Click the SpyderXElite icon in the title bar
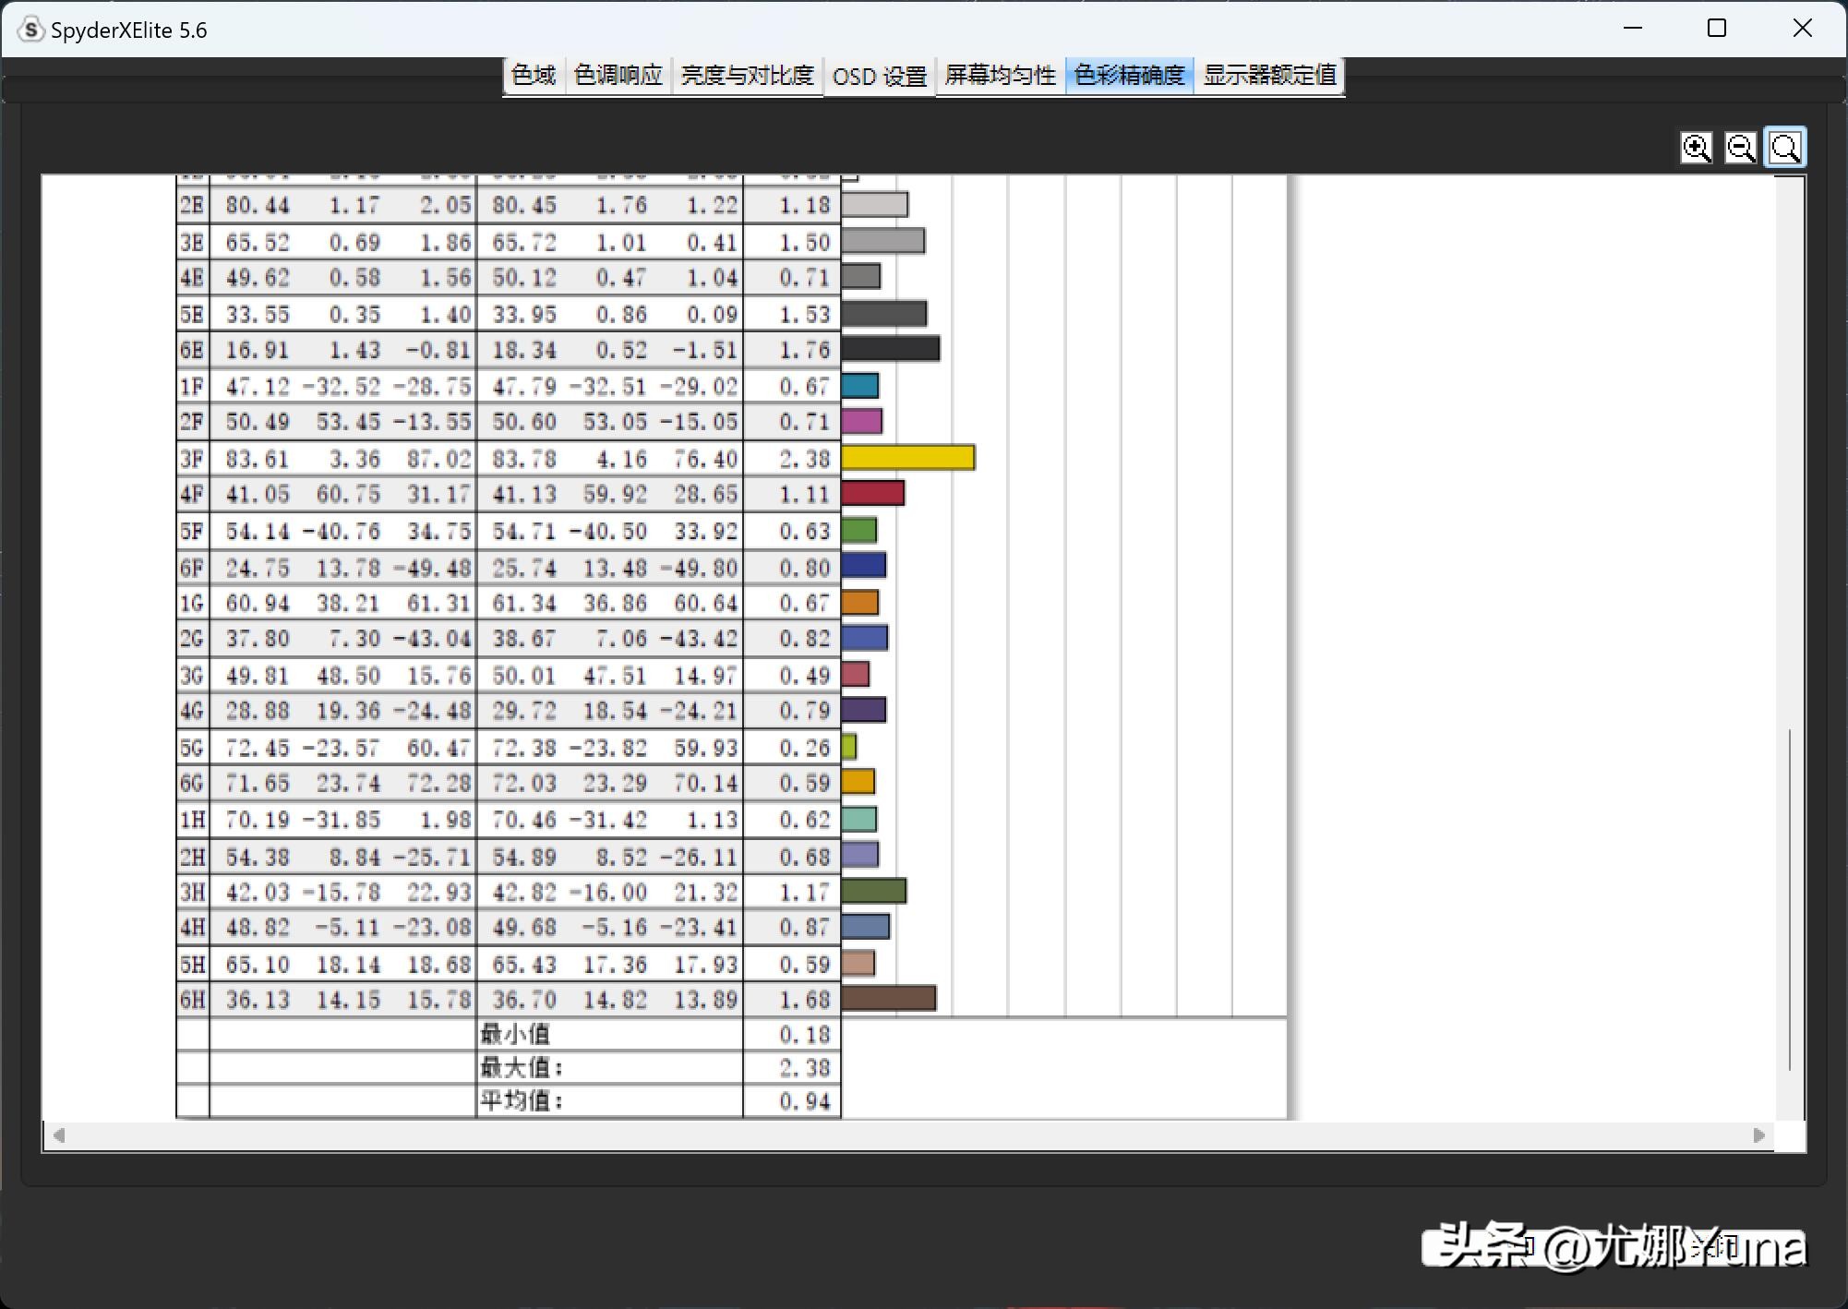 click(x=30, y=29)
